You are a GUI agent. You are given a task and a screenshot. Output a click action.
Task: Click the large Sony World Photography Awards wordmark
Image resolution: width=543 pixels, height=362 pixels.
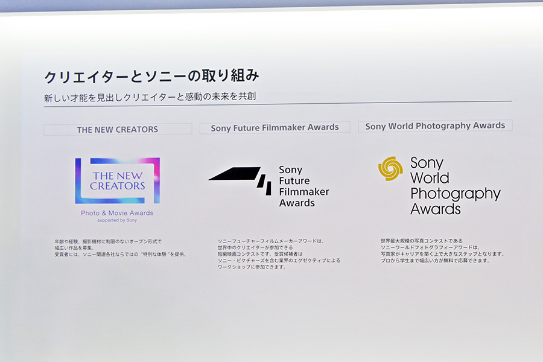(x=455, y=186)
